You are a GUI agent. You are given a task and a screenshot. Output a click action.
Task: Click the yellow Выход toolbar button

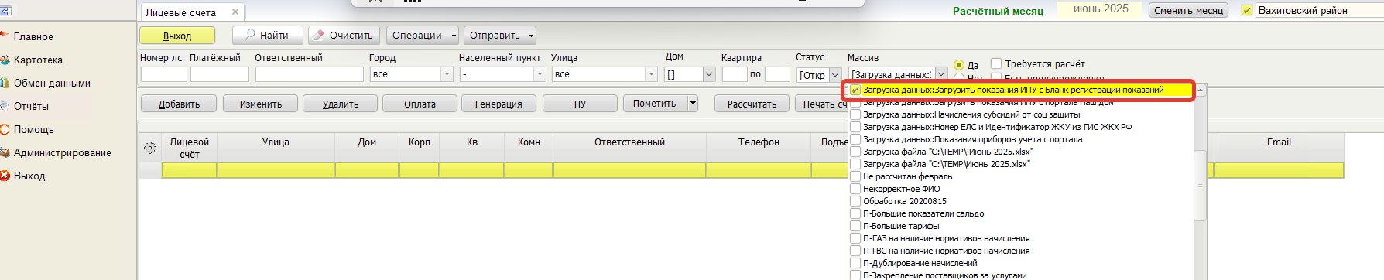177,36
